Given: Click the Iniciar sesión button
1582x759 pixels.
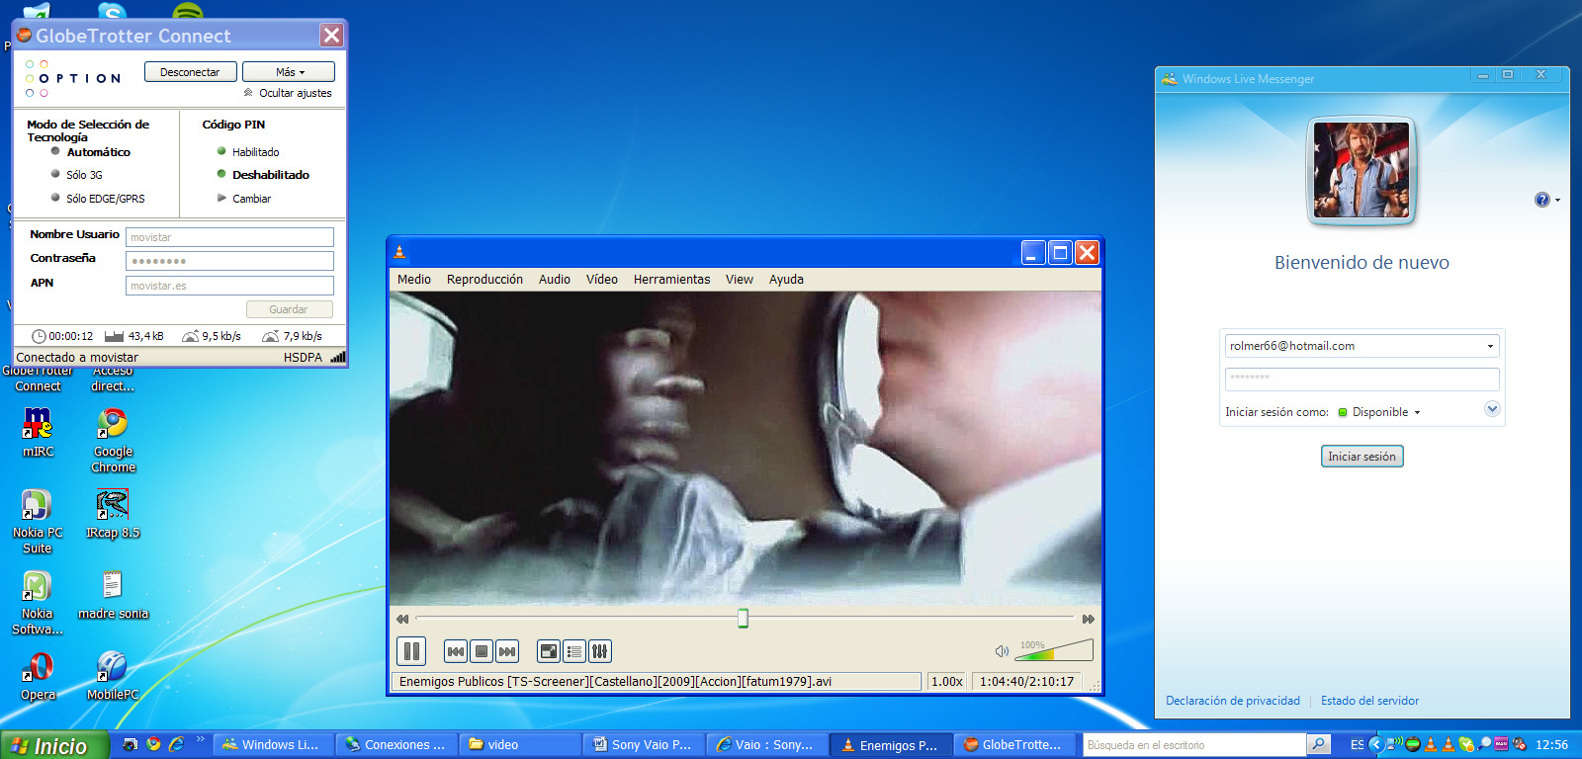Looking at the screenshot, I should (x=1362, y=457).
